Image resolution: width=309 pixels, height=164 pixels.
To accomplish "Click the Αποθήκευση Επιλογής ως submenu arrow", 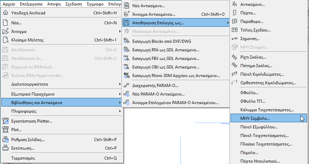I will tap(228, 23).
